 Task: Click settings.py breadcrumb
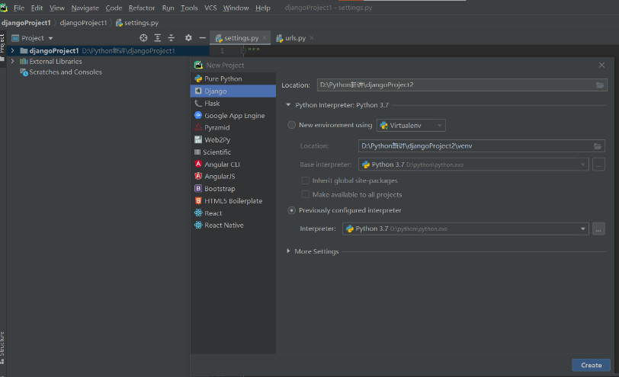137,23
